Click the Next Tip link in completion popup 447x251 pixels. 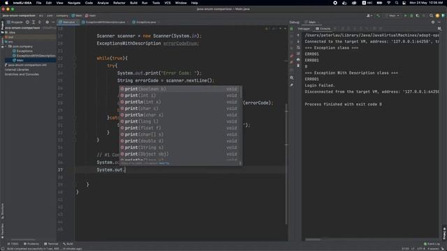(x=164, y=163)
